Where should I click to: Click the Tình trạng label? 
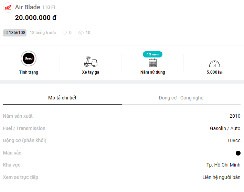tap(29, 72)
